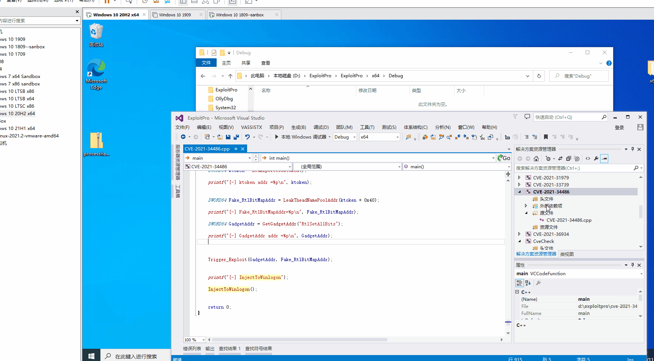Toggle Alphabetical sort in Properties panel
654x361 pixels.
(x=528, y=283)
